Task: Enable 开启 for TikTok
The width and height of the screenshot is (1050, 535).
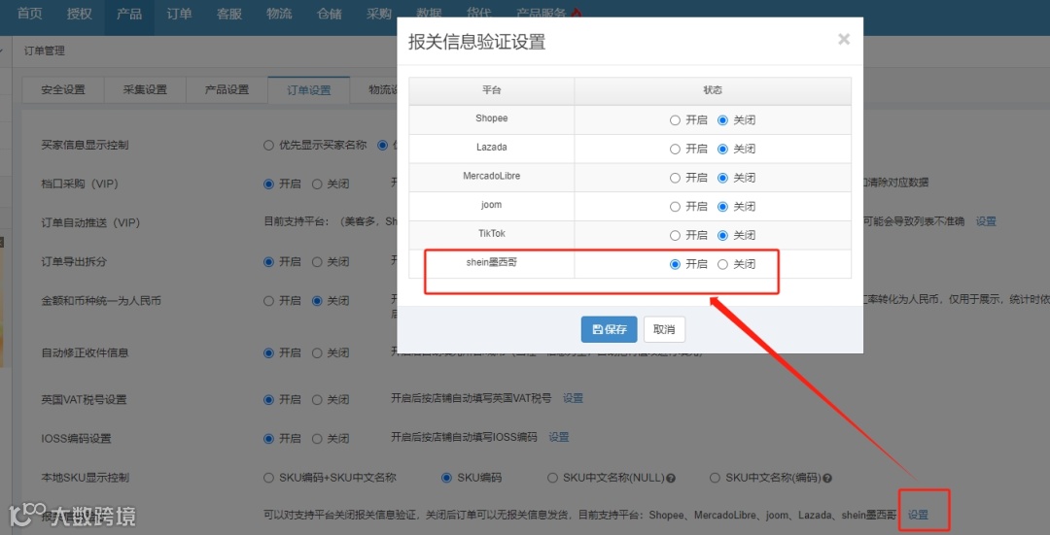Action: tap(675, 235)
